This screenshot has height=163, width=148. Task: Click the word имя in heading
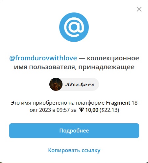tap(21, 67)
